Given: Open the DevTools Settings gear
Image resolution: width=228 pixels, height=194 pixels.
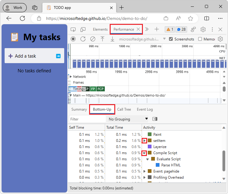Looking at the screenshot, I should pos(203,29).
